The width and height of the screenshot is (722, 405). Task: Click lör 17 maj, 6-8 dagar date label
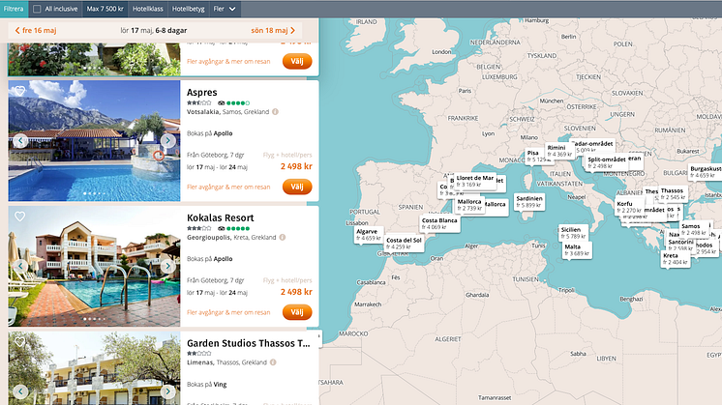154,30
